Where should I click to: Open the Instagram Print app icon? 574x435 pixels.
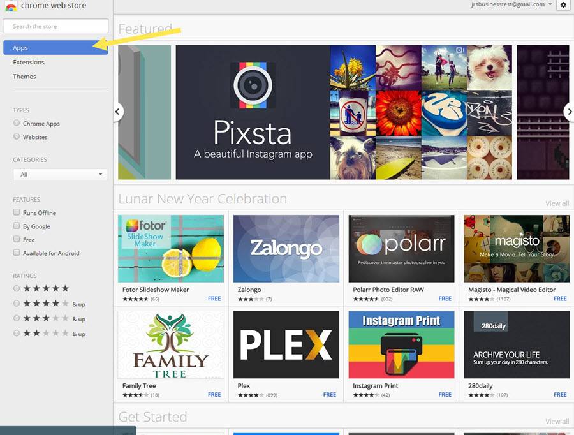[401, 344]
